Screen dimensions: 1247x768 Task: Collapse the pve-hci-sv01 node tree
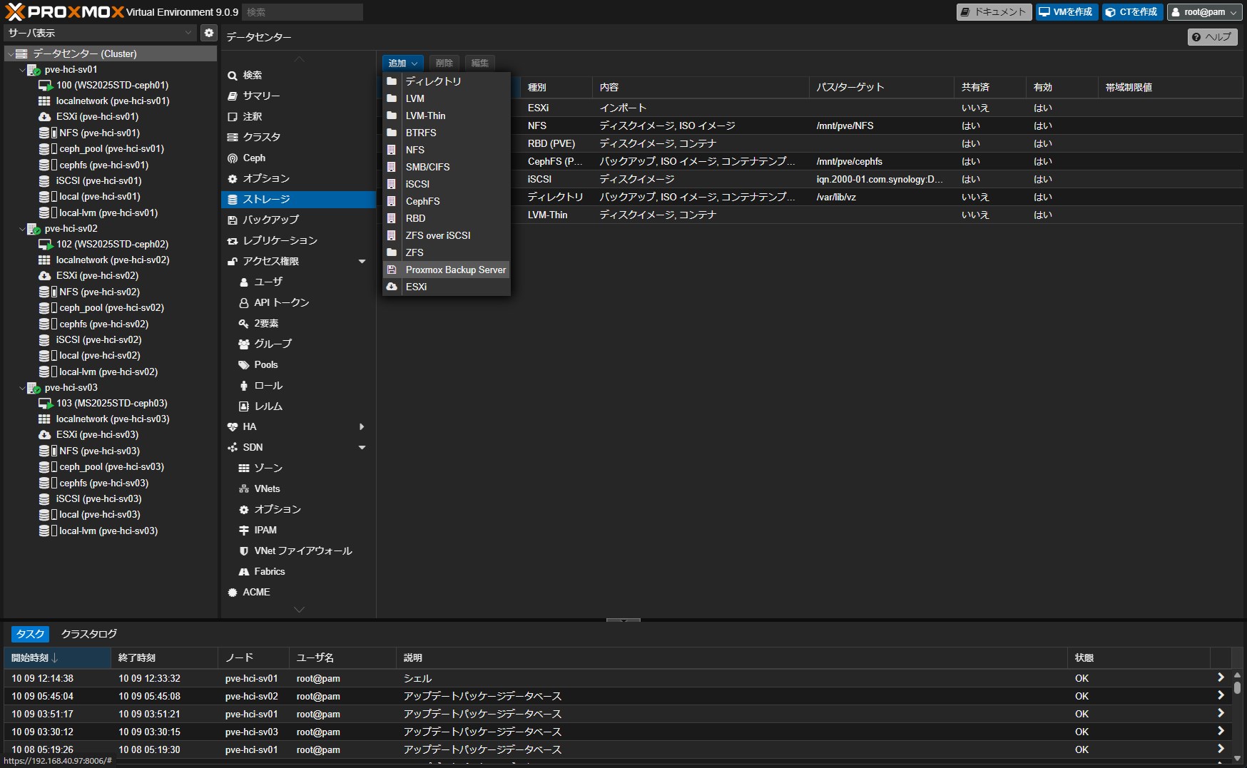[x=22, y=70]
